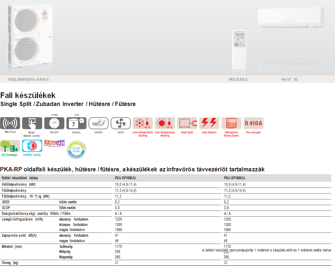
Task: Click the PUHZ-SHW112VHA-A/YHA-A model label
Action: click(x=28, y=79)
